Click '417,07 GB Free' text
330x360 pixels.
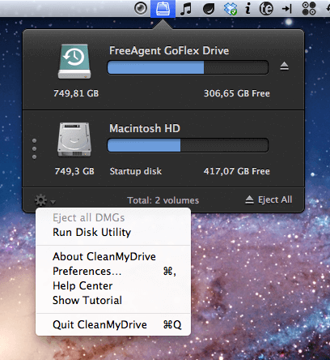(x=237, y=171)
